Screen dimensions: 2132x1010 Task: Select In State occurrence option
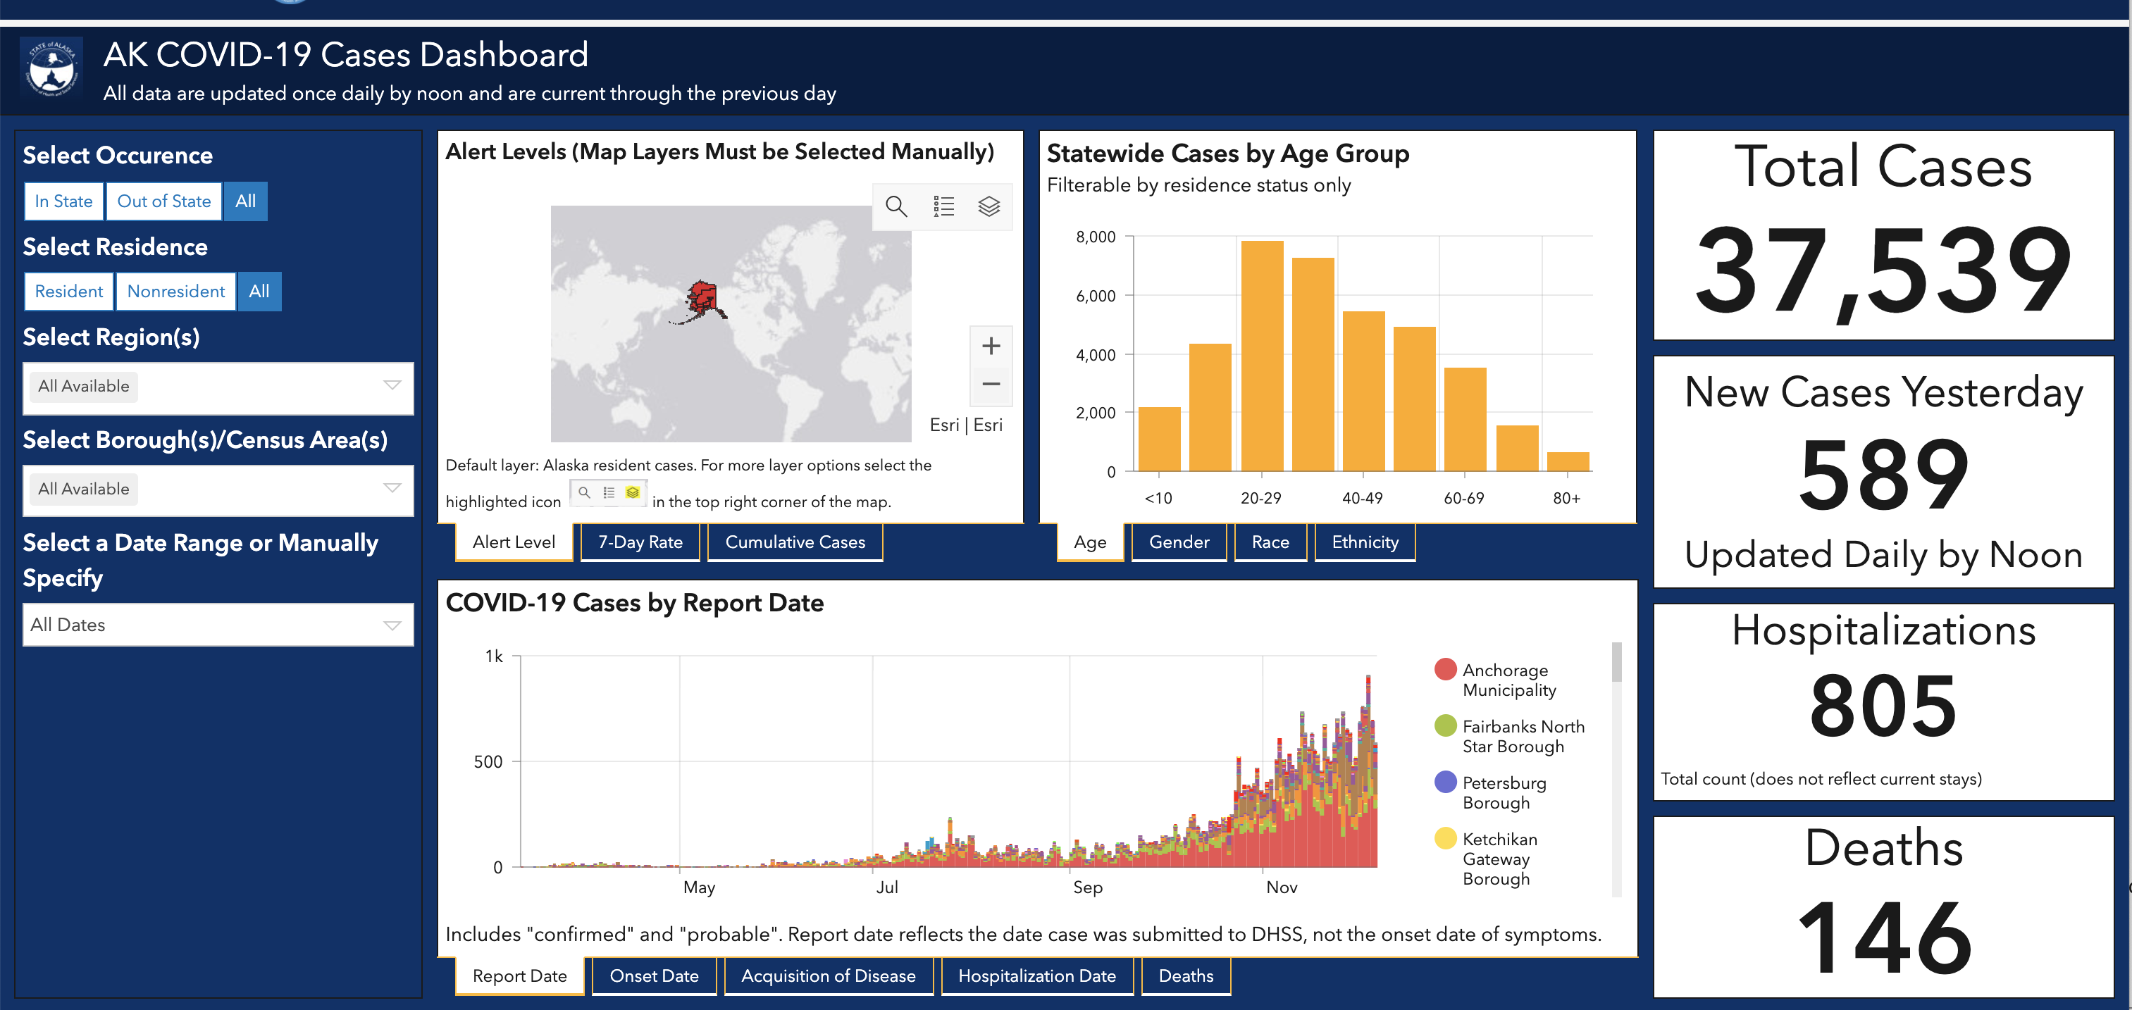pyautogui.click(x=63, y=201)
